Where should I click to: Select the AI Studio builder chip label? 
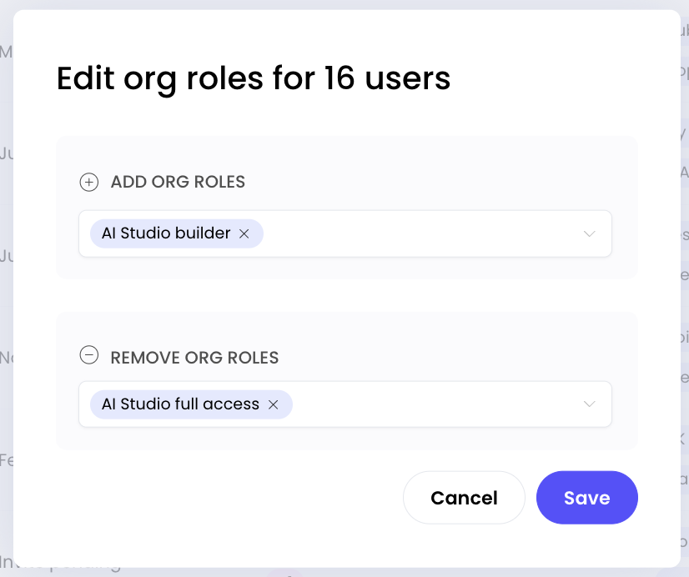pos(166,233)
